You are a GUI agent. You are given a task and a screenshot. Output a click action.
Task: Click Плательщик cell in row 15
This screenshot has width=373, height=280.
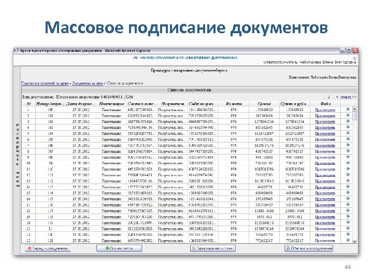[x=111, y=193]
